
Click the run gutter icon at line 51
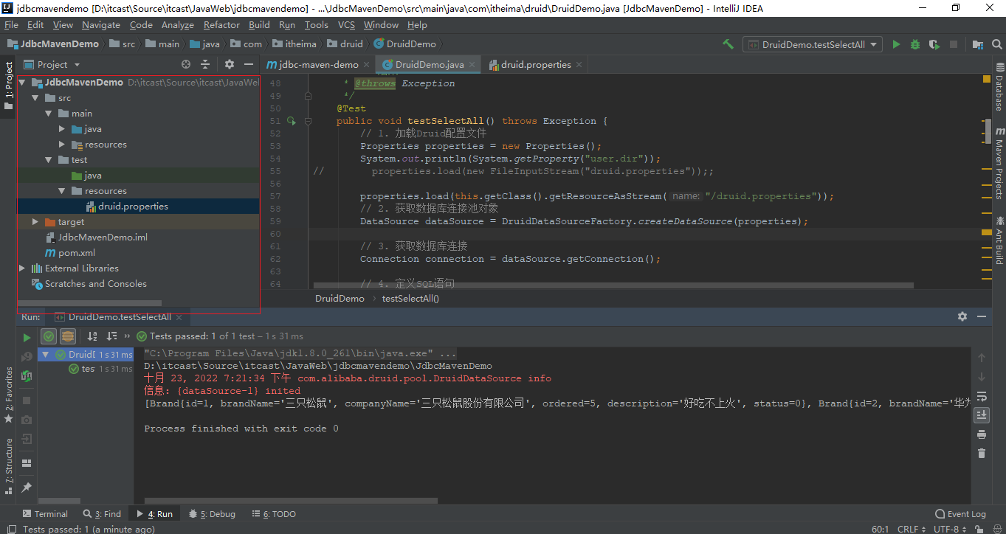[x=291, y=121]
